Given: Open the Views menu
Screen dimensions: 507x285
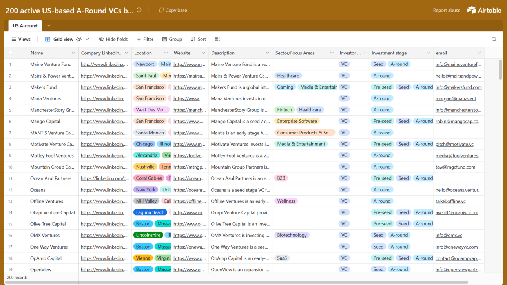Looking at the screenshot, I should click(x=21, y=39).
